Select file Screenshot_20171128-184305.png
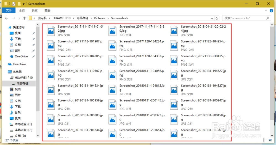This screenshot has width=276, height=145. click(75, 60)
